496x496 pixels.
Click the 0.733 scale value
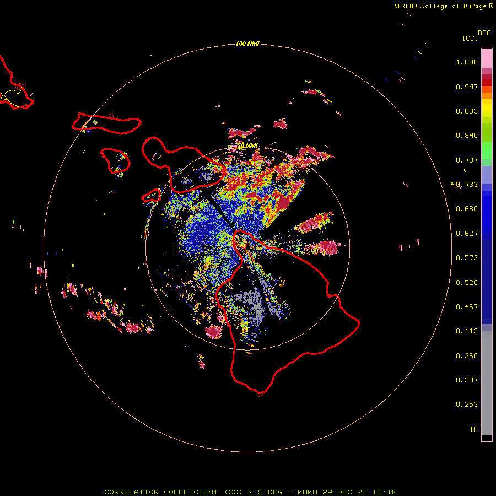(467, 185)
